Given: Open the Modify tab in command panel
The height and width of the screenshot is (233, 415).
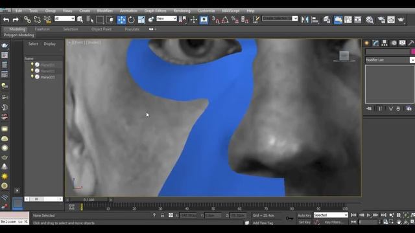Looking at the screenshot, I should (x=376, y=43).
